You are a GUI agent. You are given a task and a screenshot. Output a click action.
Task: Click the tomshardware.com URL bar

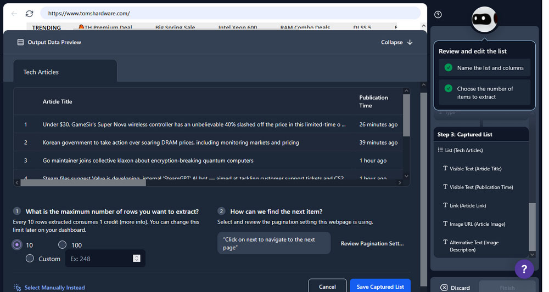click(x=231, y=13)
